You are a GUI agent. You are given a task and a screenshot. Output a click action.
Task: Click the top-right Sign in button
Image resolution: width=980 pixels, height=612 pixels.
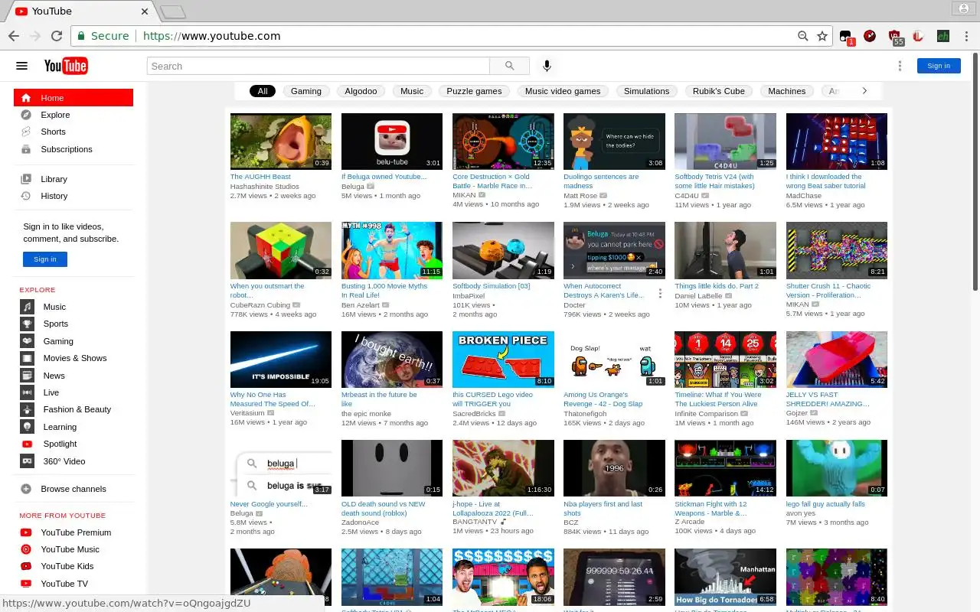[x=939, y=66]
